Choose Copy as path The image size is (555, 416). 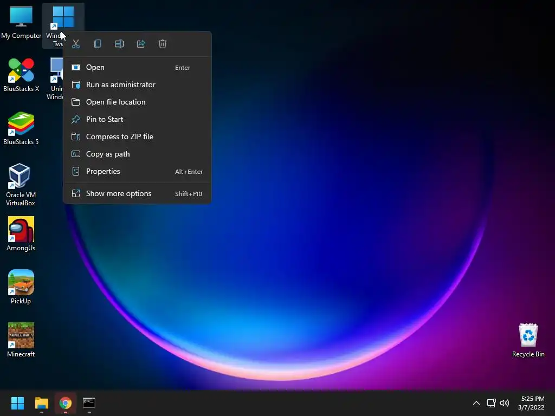(x=137, y=154)
